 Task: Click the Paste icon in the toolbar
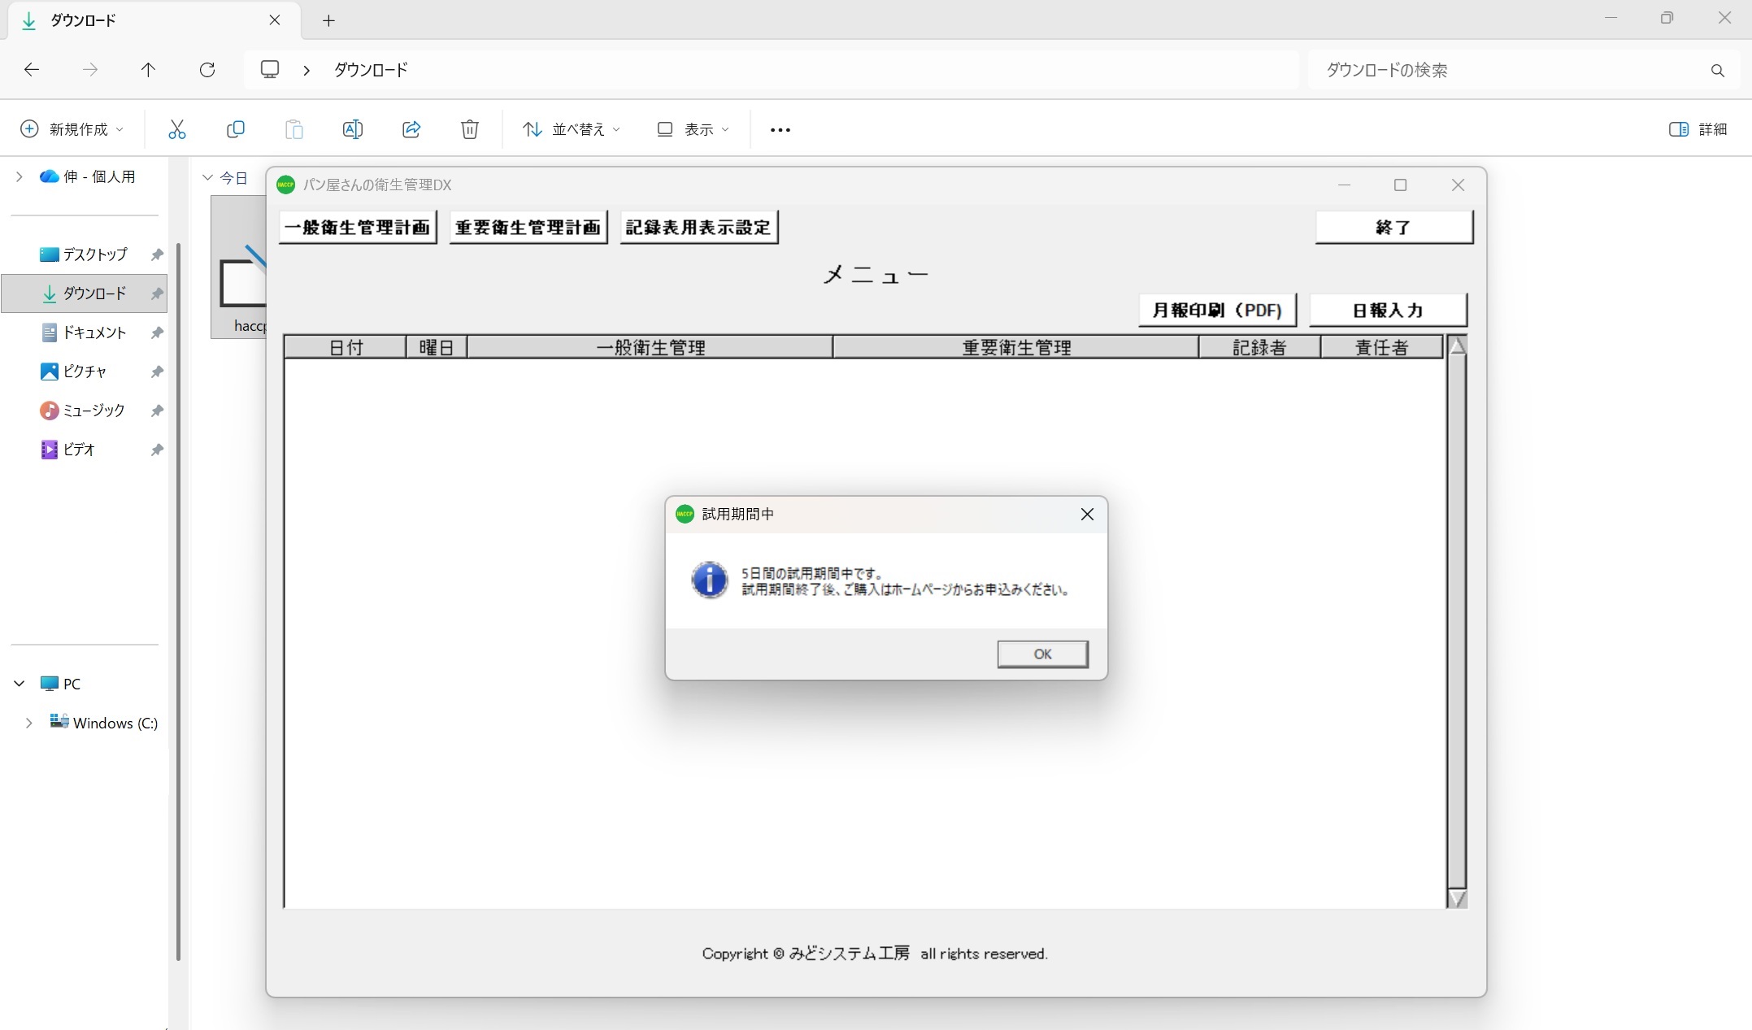pos(293,129)
